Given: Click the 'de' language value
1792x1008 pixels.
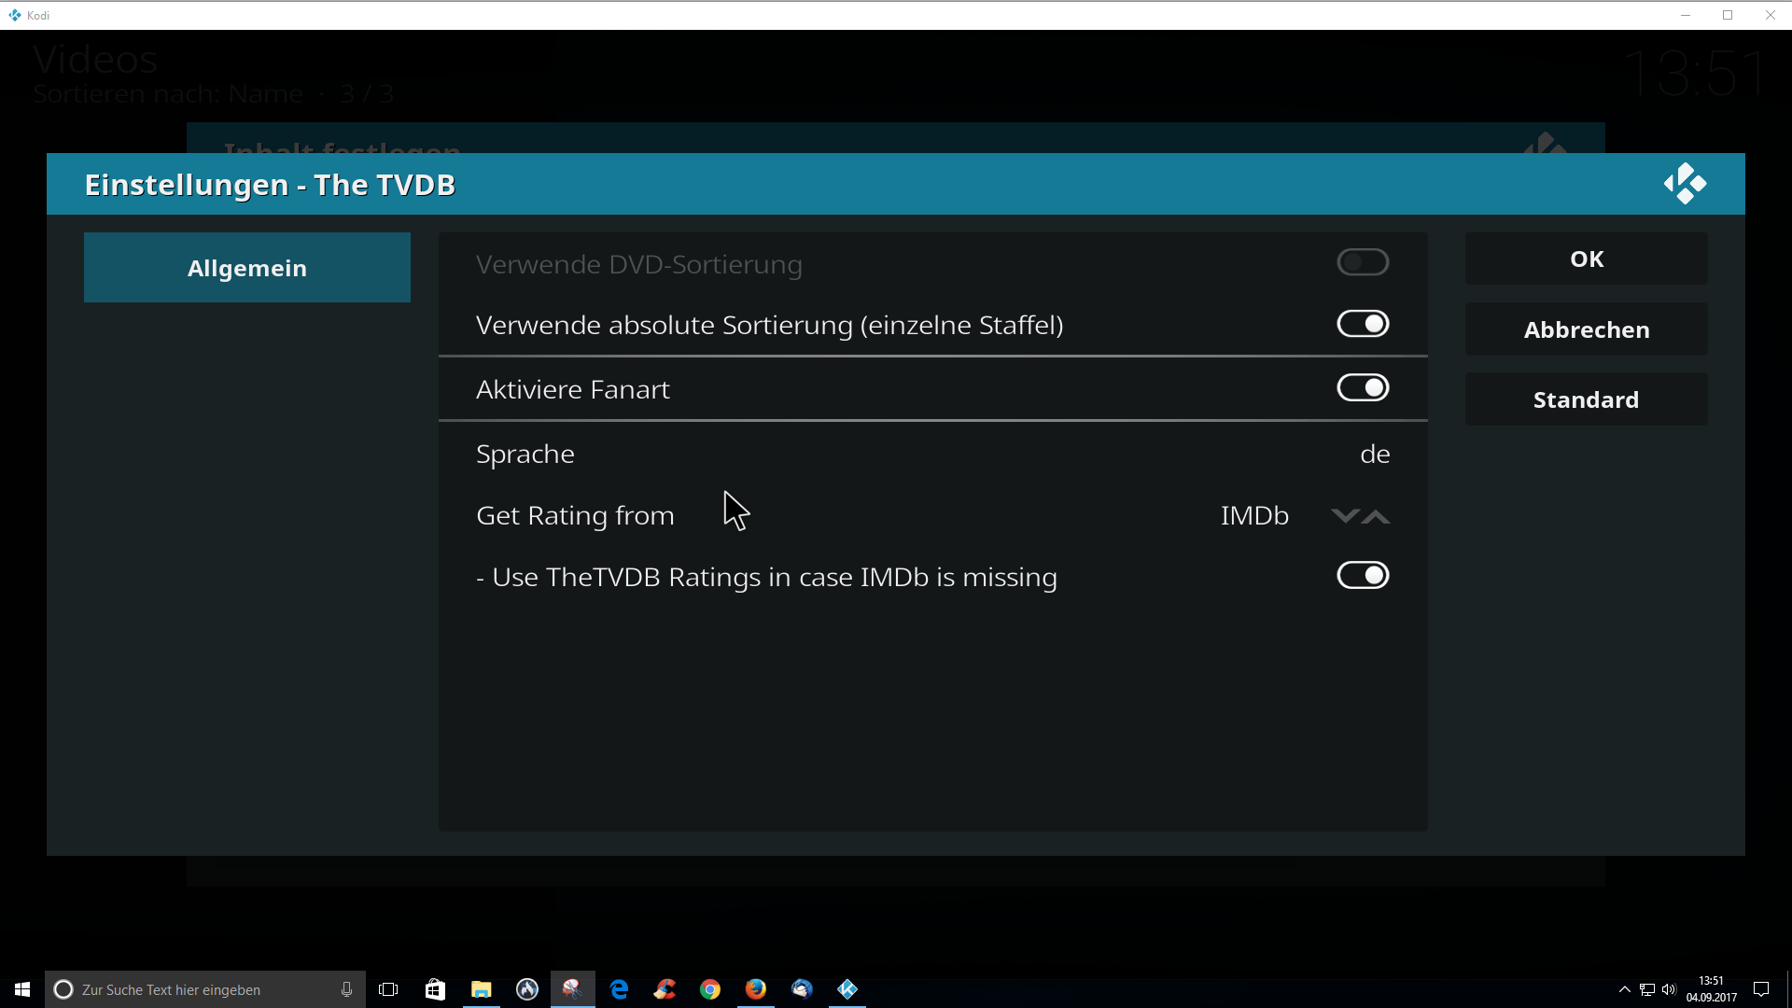Looking at the screenshot, I should (x=1375, y=455).
